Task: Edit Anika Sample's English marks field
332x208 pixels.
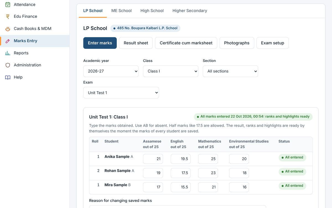Action: pyautogui.click(x=181, y=159)
